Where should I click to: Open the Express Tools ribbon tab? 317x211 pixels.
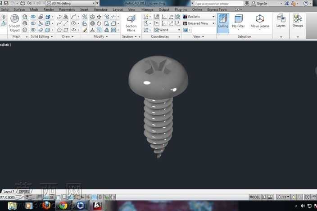pos(217,9)
